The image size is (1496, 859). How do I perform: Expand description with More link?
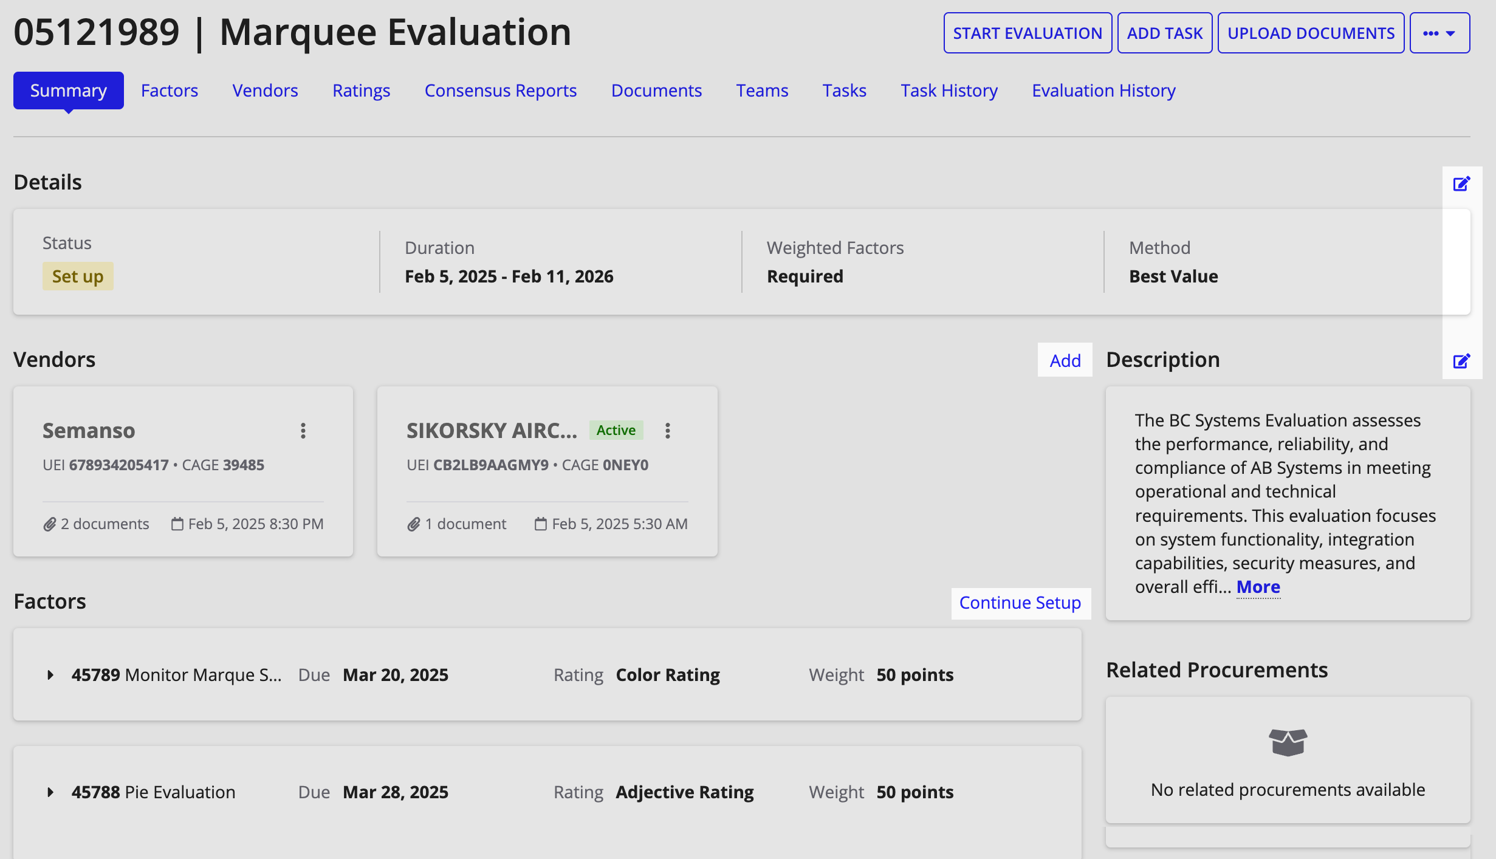[x=1258, y=587]
